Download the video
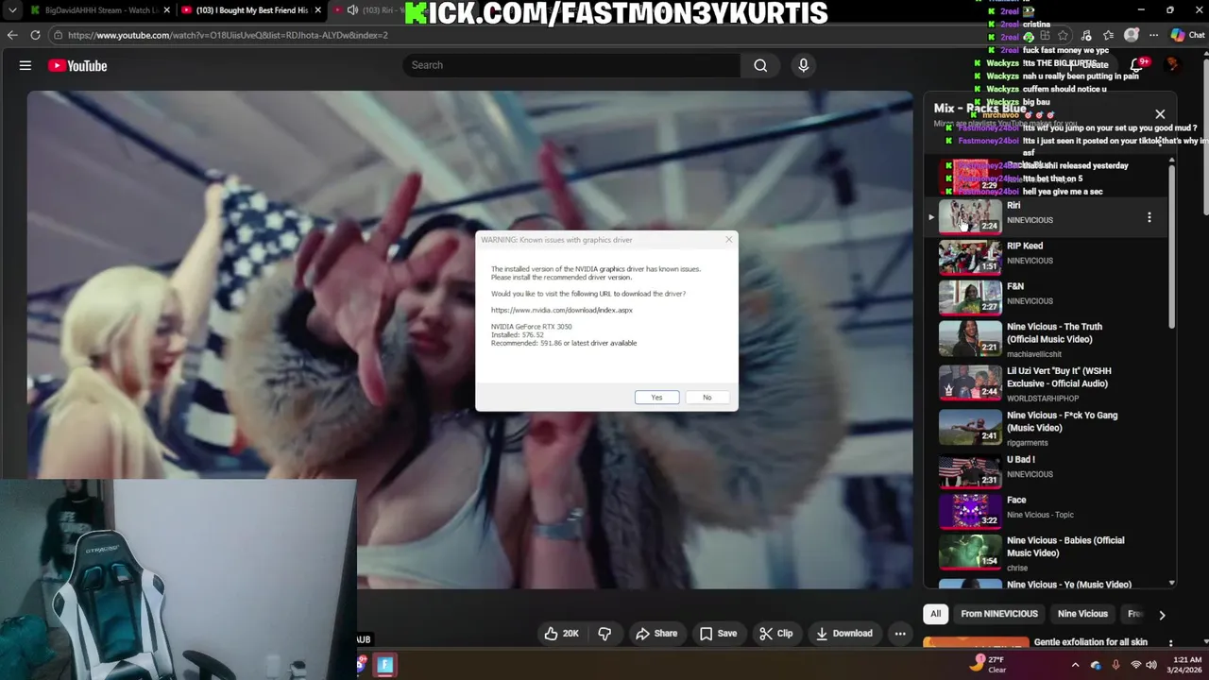Viewport: 1209px width, 680px height. pyautogui.click(x=844, y=634)
